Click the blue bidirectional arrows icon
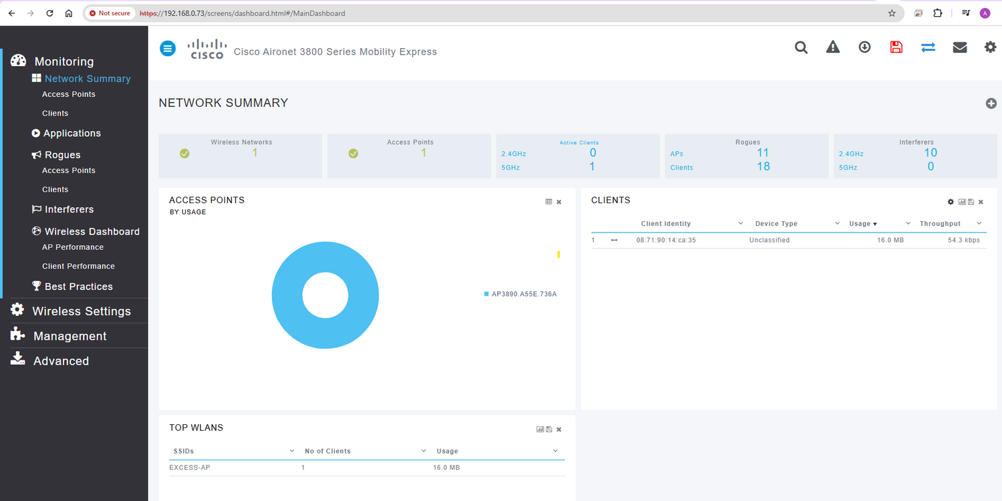 [x=928, y=47]
